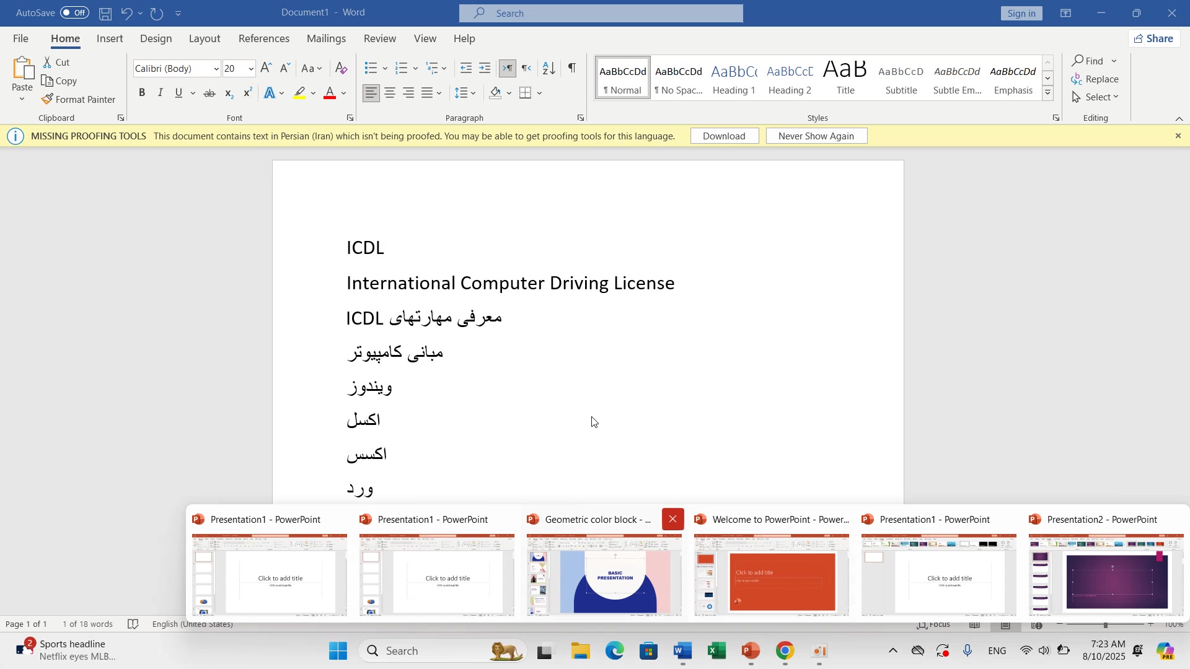
Task: Expand the font name list arrow
Action: (216, 69)
